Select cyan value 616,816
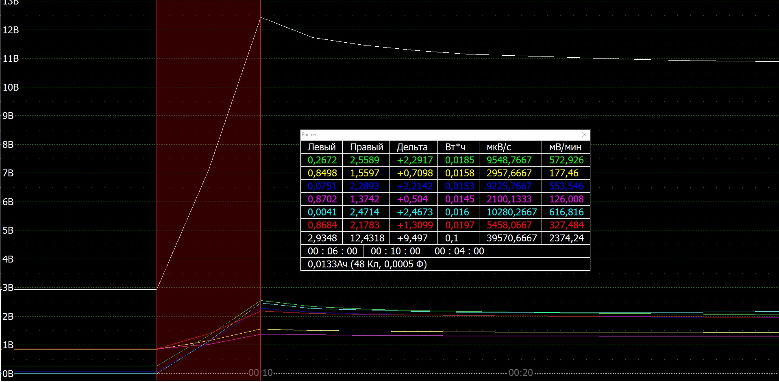 pos(566,212)
